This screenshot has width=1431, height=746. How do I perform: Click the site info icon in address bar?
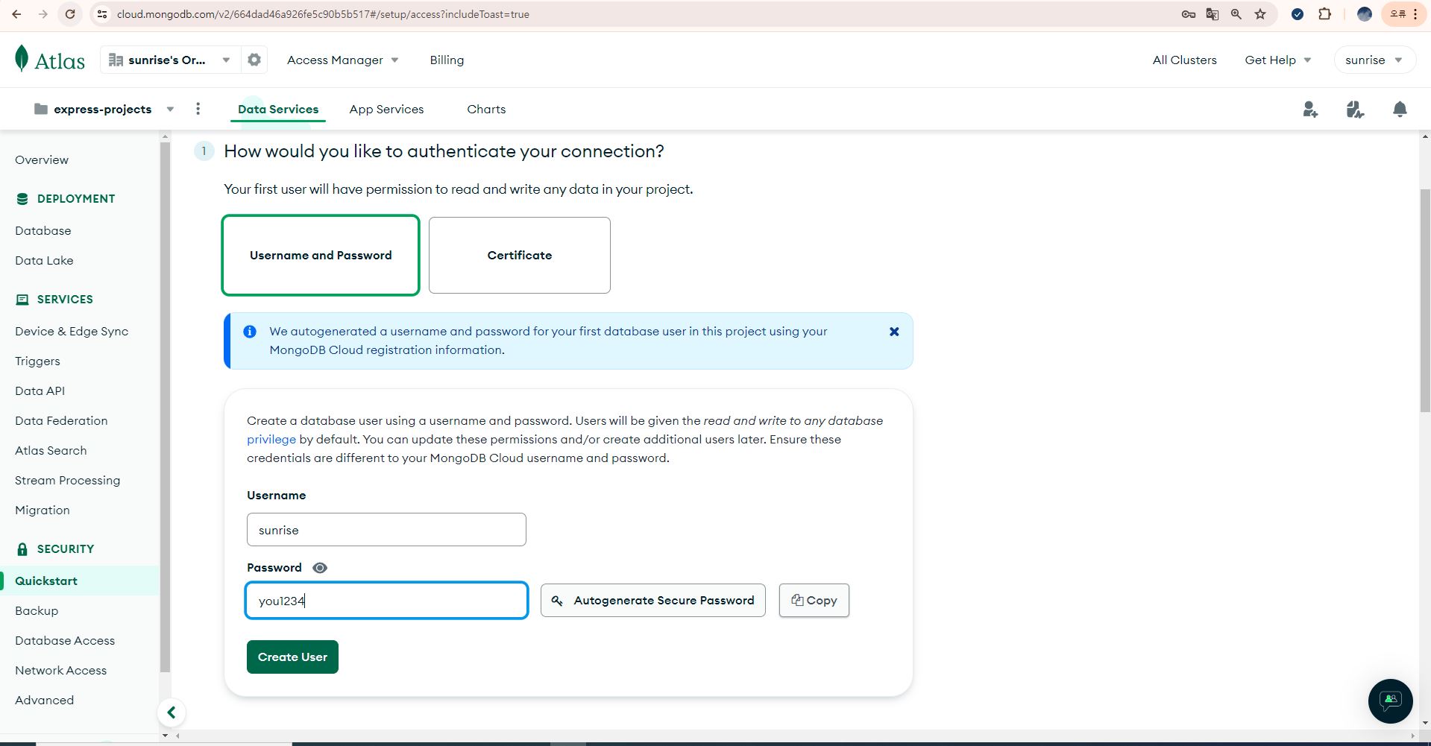[x=102, y=14]
